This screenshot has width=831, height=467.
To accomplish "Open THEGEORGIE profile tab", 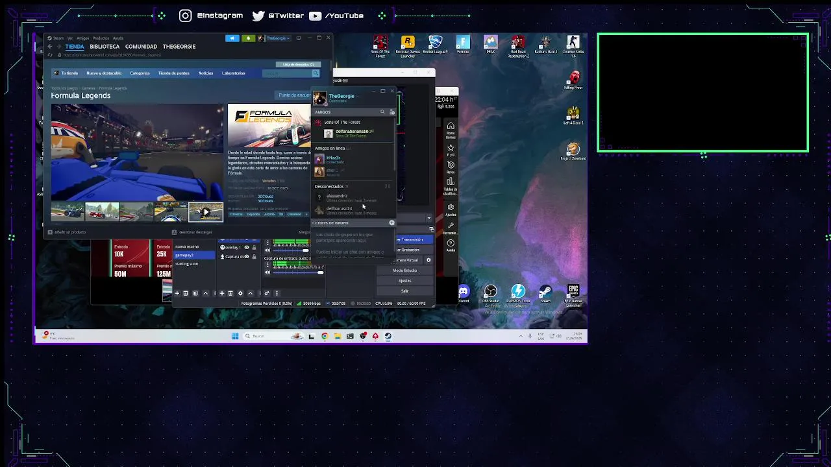I will pyautogui.click(x=179, y=47).
